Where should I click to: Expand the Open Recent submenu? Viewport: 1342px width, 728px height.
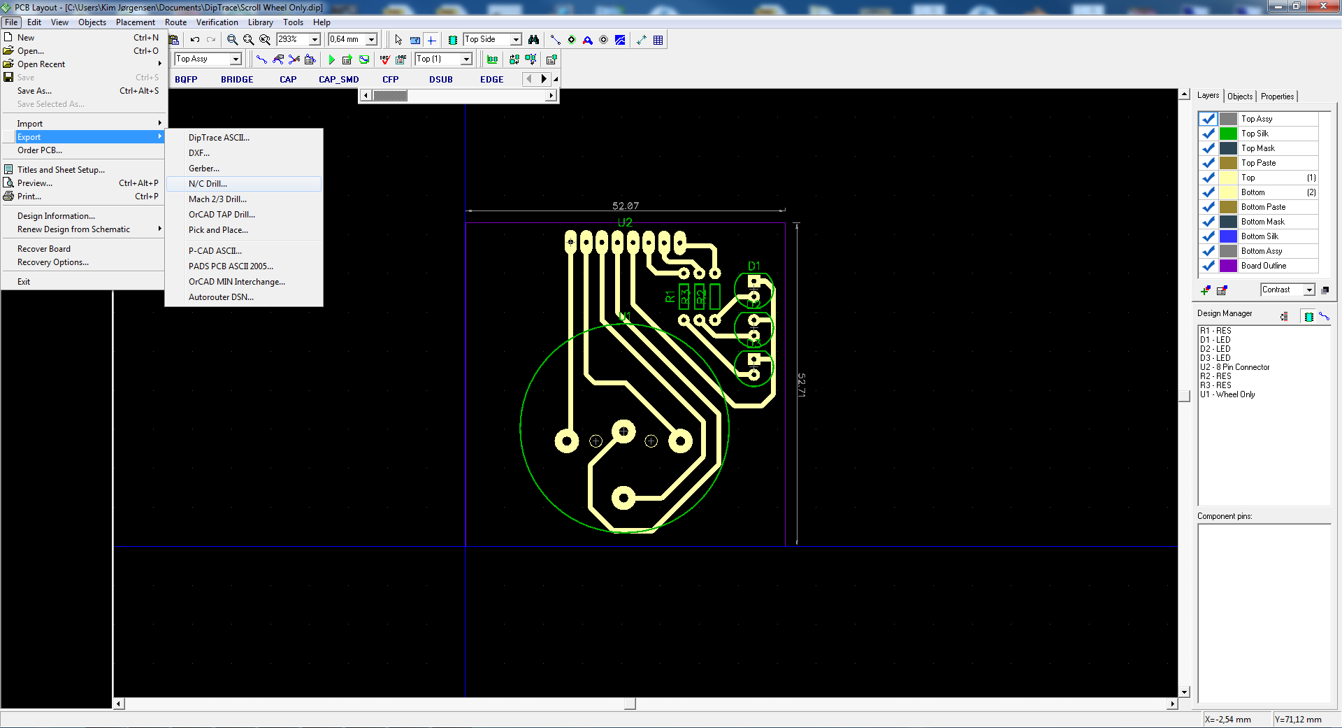[x=84, y=64]
